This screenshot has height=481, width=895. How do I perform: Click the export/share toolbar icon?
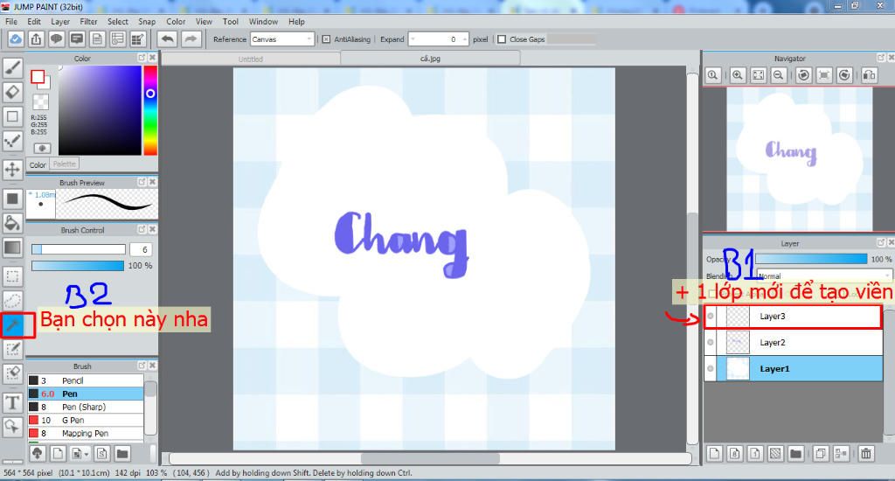coord(36,39)
